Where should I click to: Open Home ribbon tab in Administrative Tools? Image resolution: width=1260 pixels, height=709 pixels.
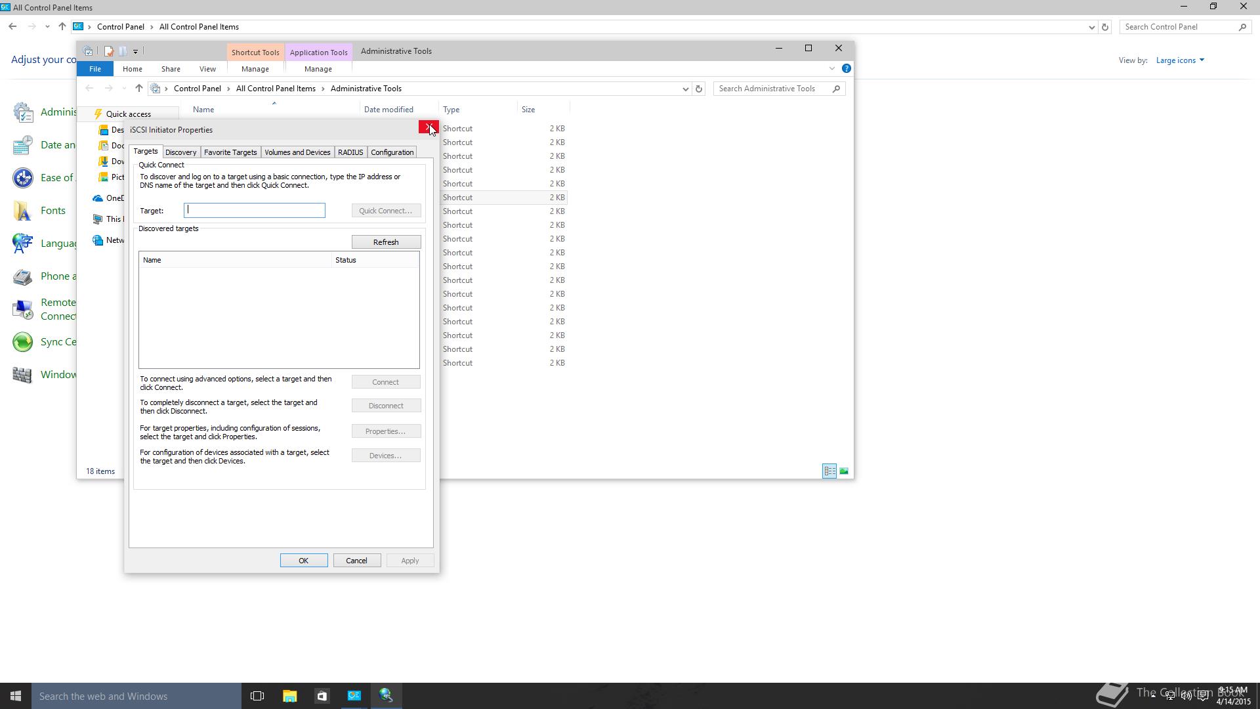point(133,69)
